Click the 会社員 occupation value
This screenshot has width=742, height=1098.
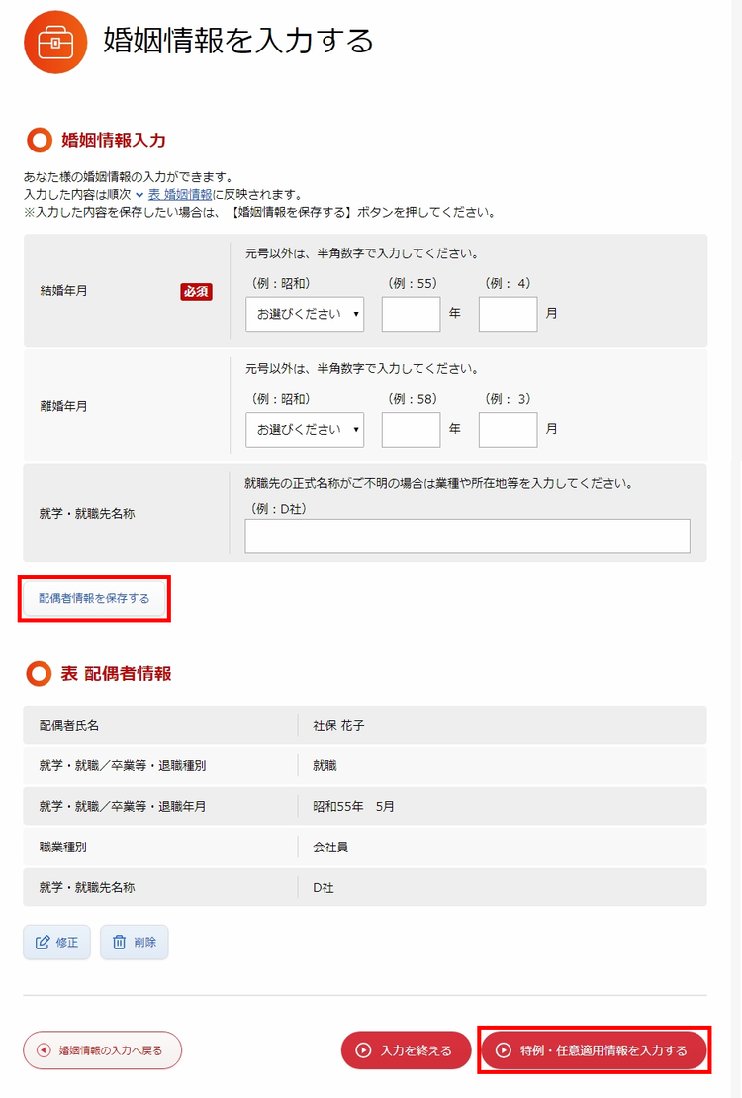(330, 848)
